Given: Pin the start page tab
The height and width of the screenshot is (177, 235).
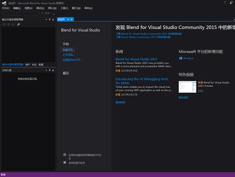Looking at the screenshot, I should pyautogui.click(x=68, y=20).
